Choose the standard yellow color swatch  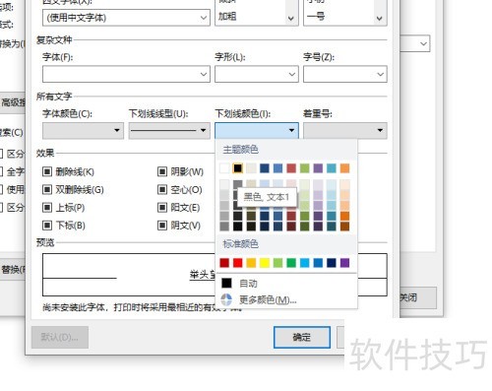coord(265,263)
